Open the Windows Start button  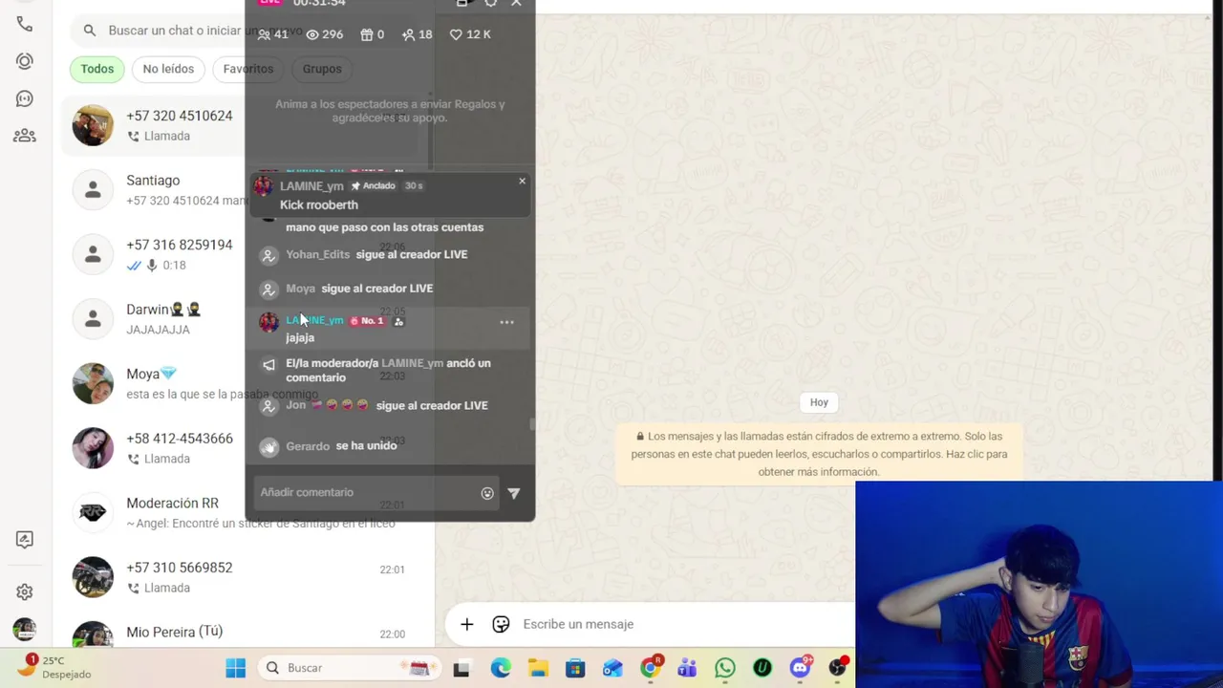235,668
